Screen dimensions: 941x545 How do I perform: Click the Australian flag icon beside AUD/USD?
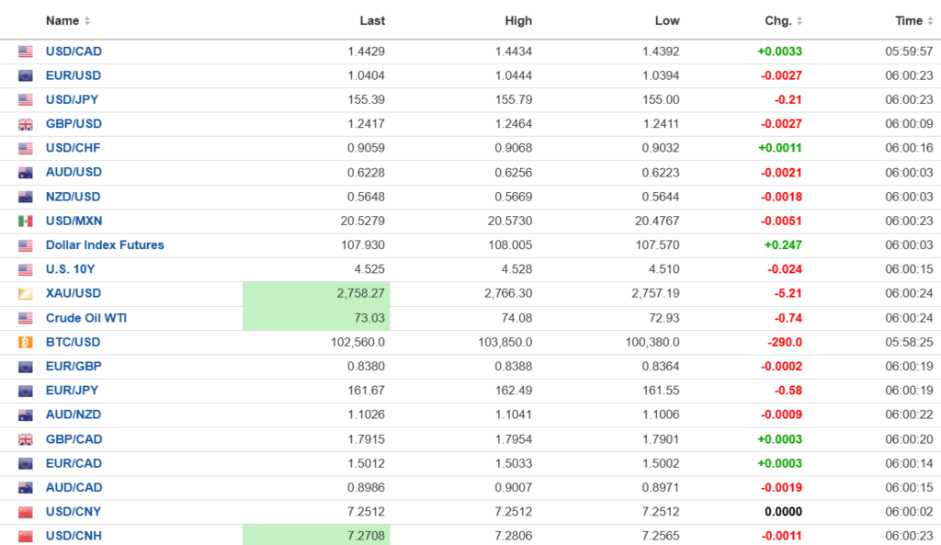(26, 173)
